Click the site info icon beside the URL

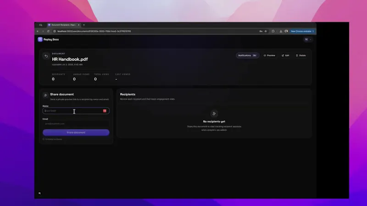coord(54,31)
